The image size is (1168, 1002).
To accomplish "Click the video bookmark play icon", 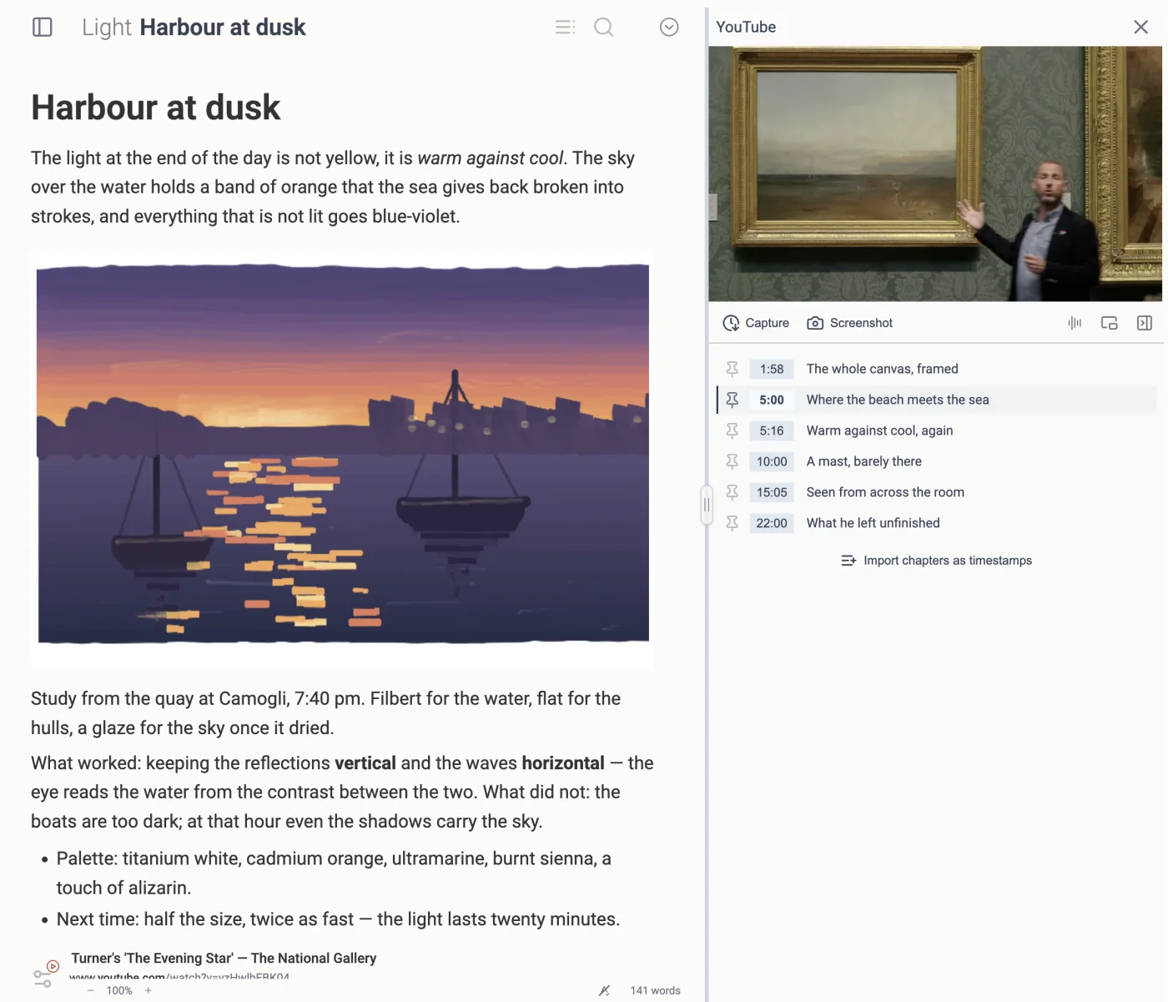I will [x=53, y=966].
